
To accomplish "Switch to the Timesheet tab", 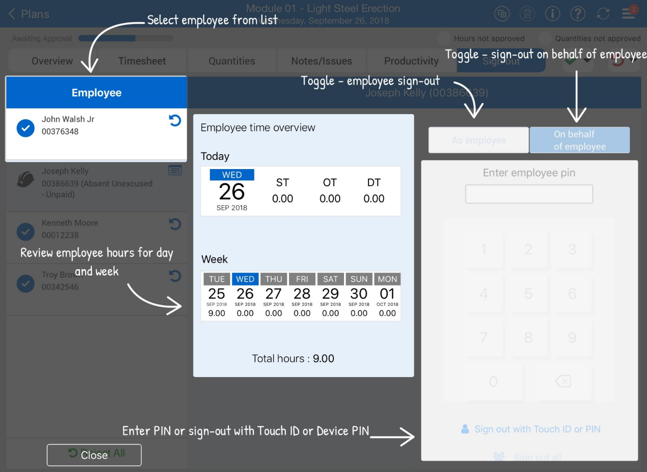I will [x=142, y=61].
